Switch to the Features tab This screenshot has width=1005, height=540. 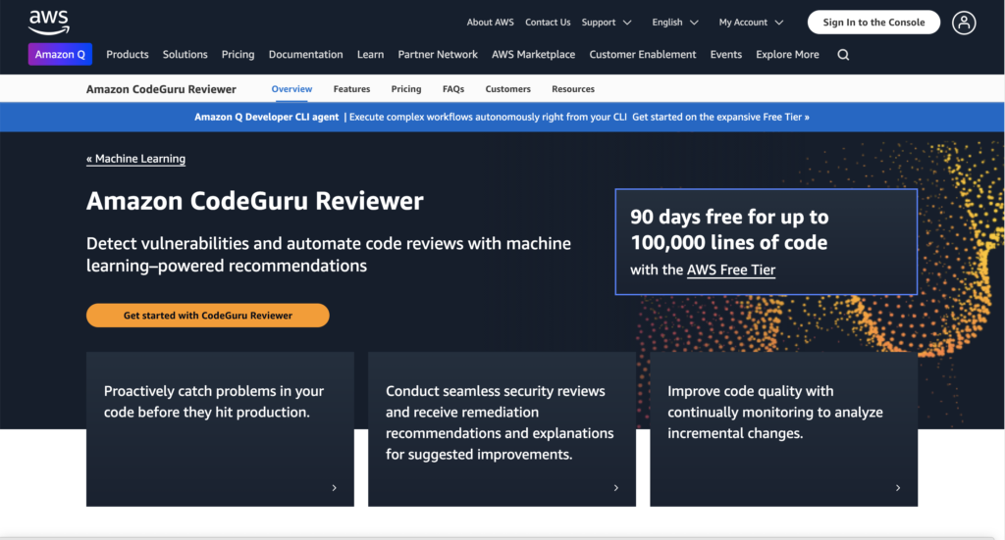351,89
